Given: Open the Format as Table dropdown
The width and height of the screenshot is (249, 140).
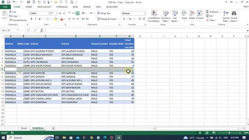Looking at the screenshot, I should click(x=165, y=16).
